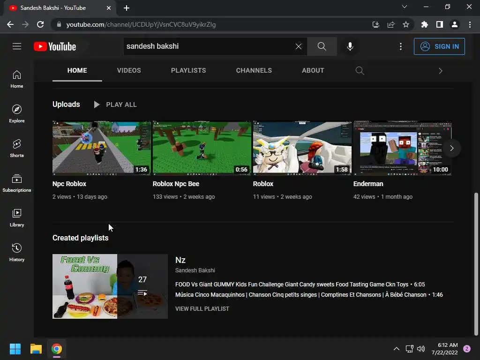Click the share page icon in address bar

pos(391,24)
